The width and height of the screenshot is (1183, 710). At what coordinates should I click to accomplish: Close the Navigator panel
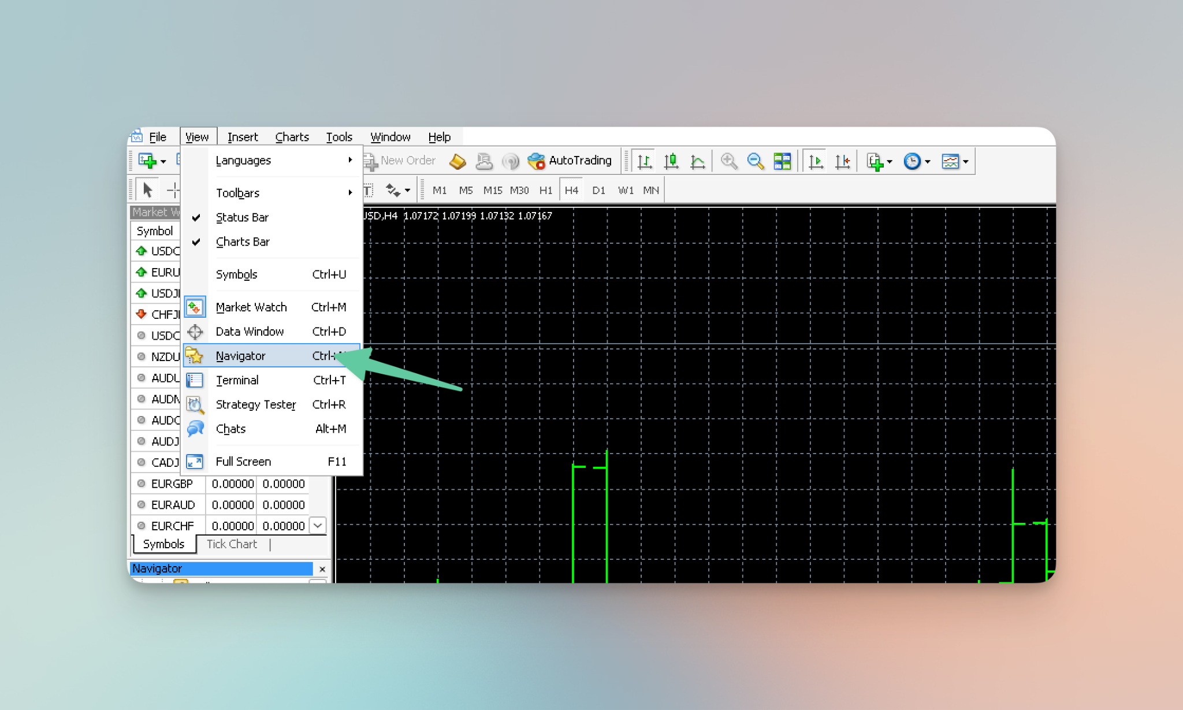pyautogui.click(x=322, y=569)
